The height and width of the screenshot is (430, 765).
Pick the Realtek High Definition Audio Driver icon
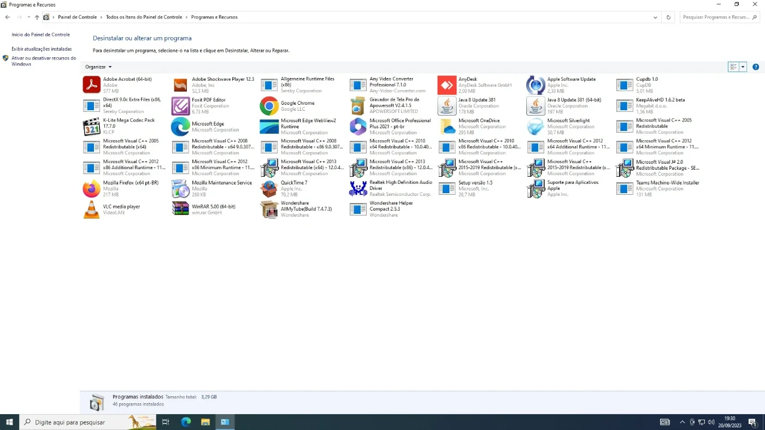pyautogui.click(x=358, y=189)
